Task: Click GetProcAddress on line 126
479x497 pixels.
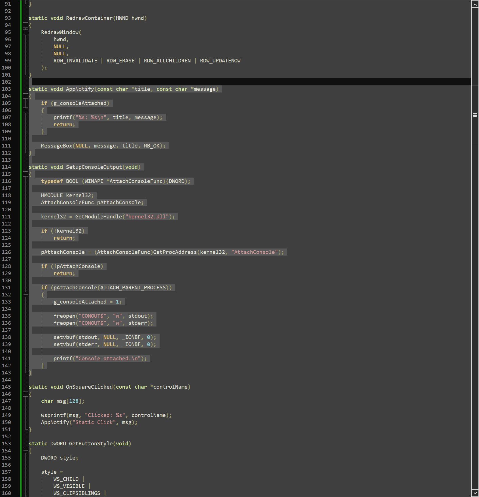Action: point(175,252)
